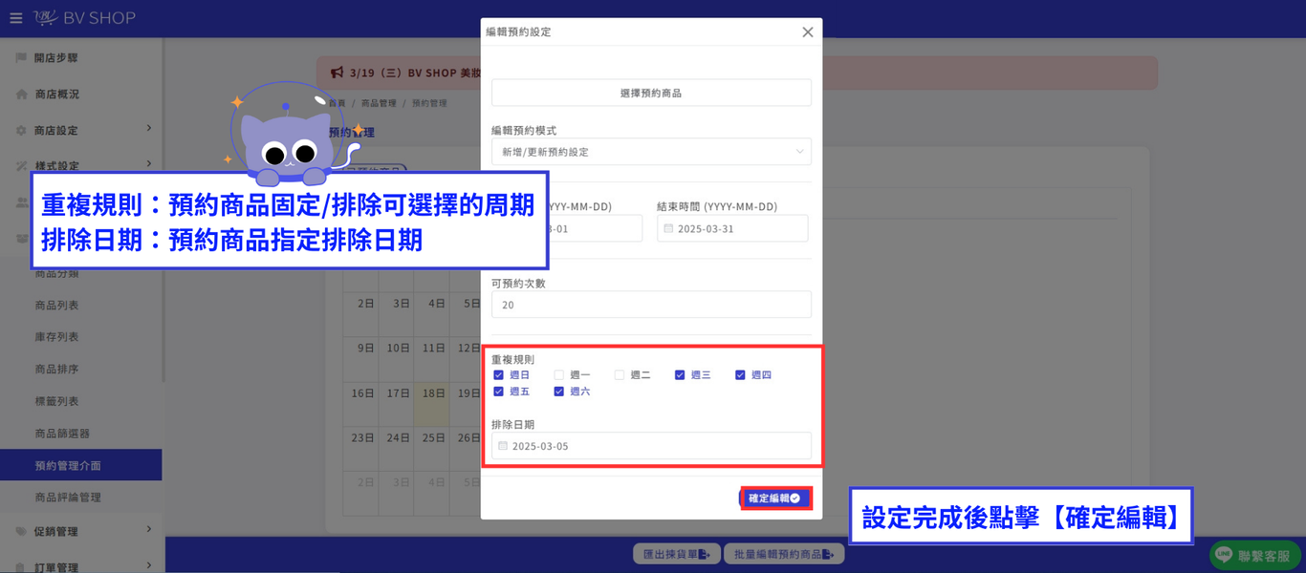
Task: Select 預約管理介面 in the sidebar
Action: tap(80, 465)
